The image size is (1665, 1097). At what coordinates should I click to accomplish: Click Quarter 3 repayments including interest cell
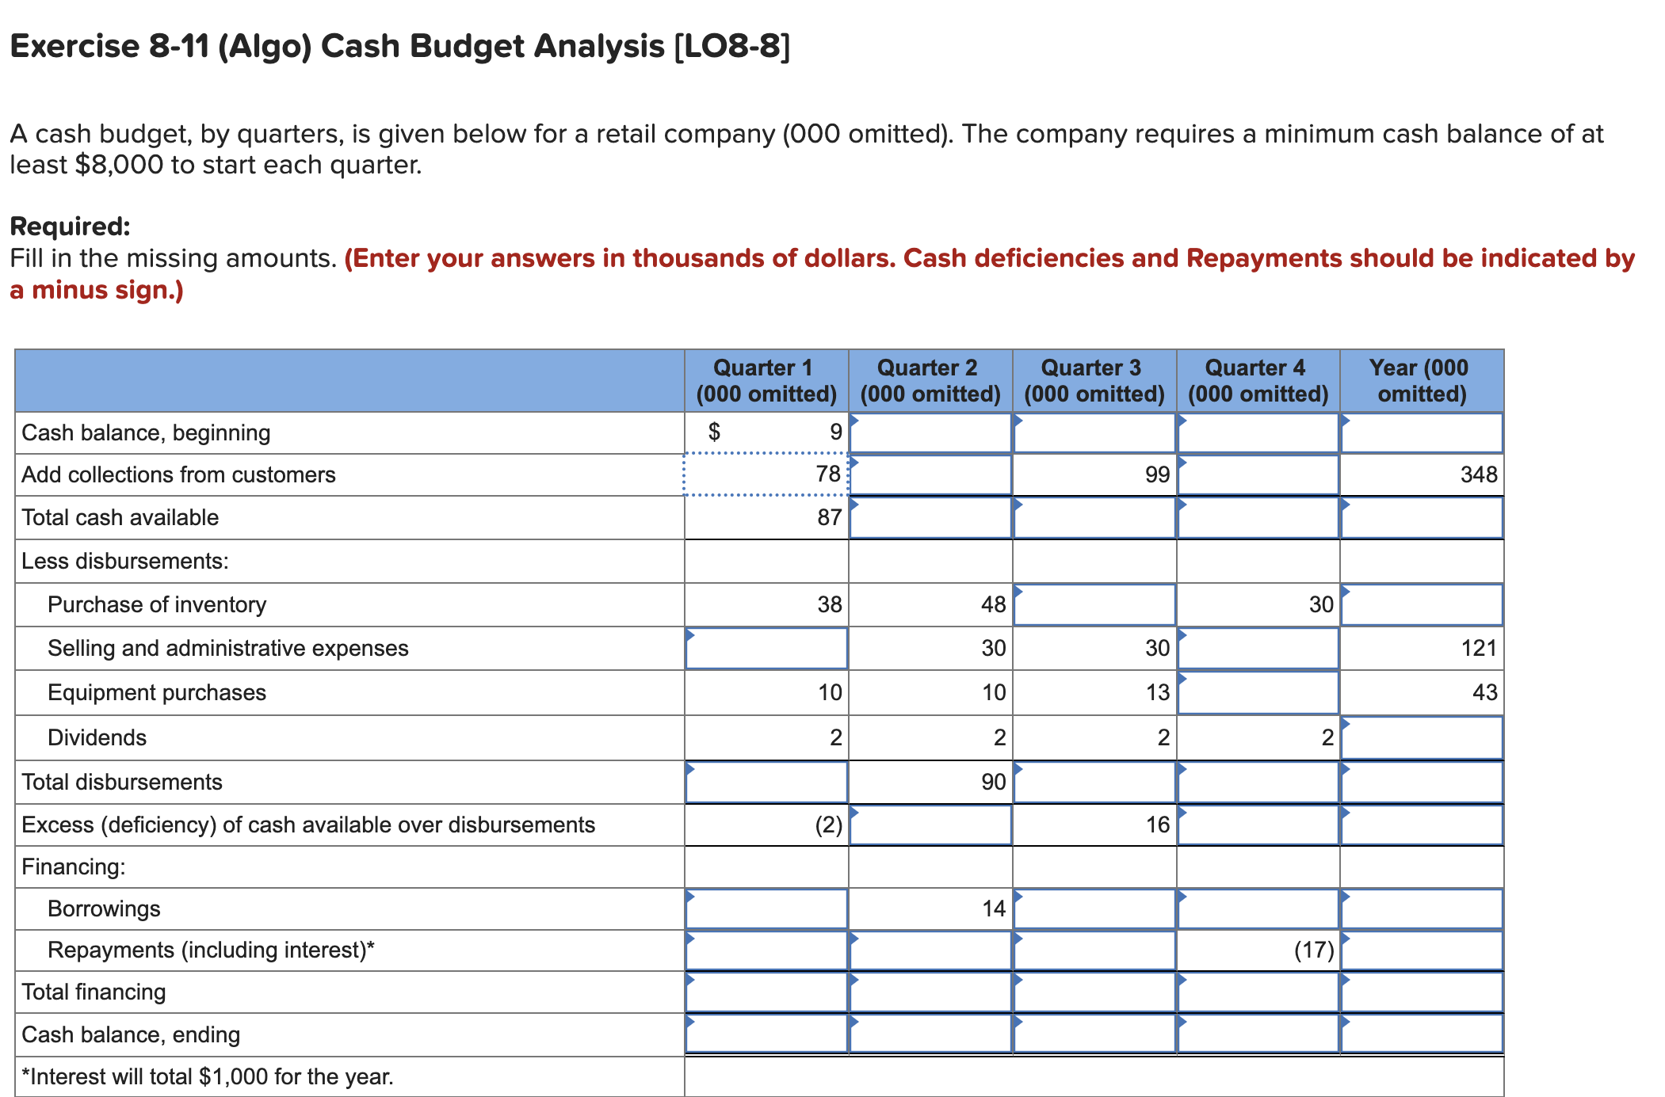[1094, 950]
